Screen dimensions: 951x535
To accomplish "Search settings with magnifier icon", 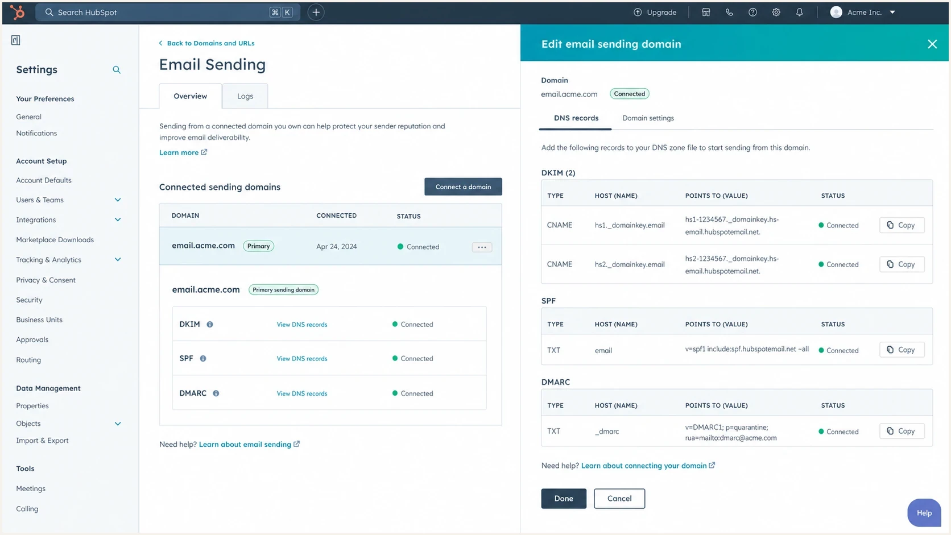I will [x=117, y=69].
